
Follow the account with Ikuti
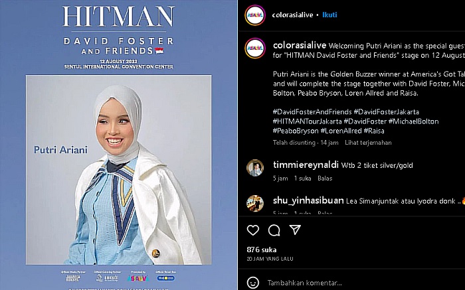[x=329, y=15]
